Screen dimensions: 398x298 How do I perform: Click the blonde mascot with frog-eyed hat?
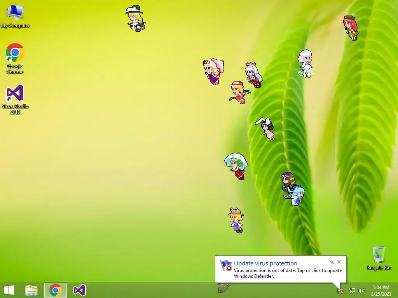coord(236,220)
